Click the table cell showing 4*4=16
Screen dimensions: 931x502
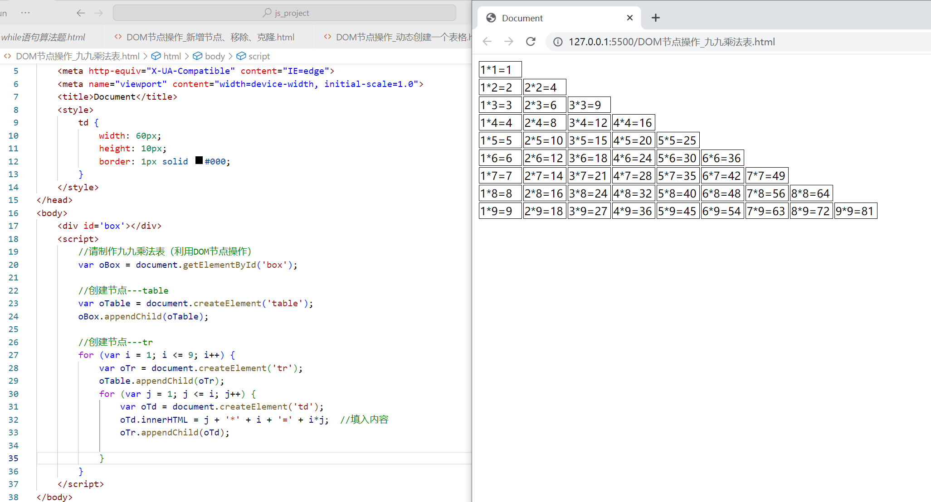(634, 122)
